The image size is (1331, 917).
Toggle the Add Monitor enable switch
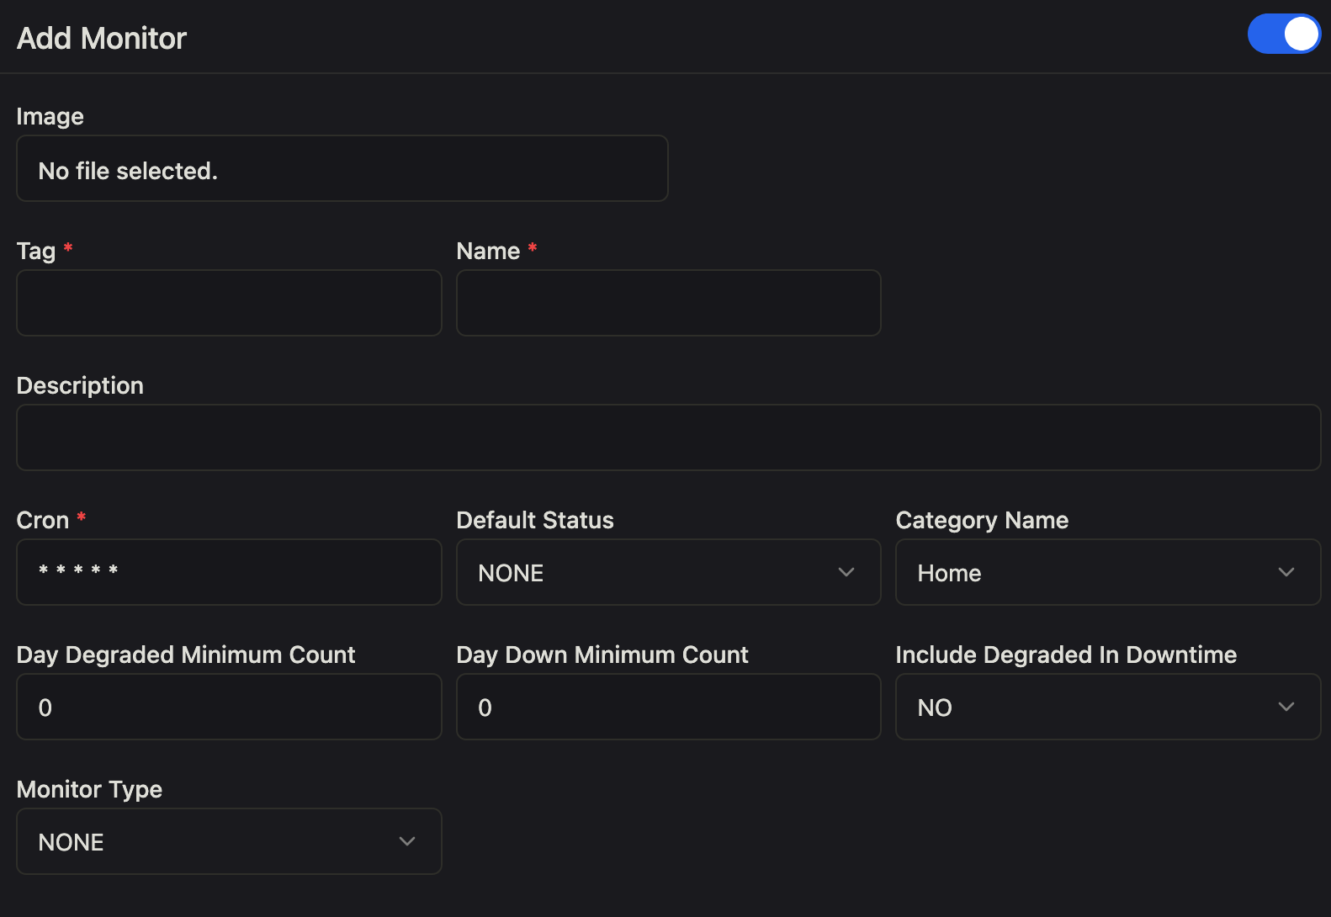(1283, 34)
